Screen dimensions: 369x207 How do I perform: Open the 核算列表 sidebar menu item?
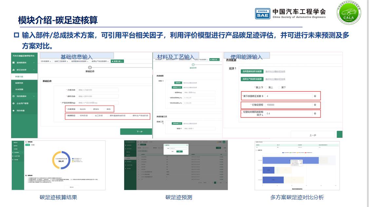(19, 83)
